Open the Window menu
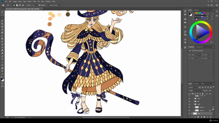219x123 pixels. click(48, 1)
